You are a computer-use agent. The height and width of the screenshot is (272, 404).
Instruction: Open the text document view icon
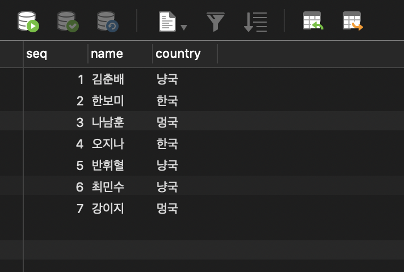pos(167,22)
